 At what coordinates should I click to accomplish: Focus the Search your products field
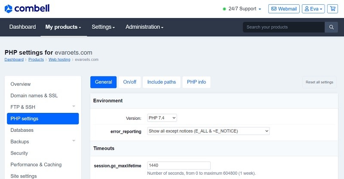(284, 27)
